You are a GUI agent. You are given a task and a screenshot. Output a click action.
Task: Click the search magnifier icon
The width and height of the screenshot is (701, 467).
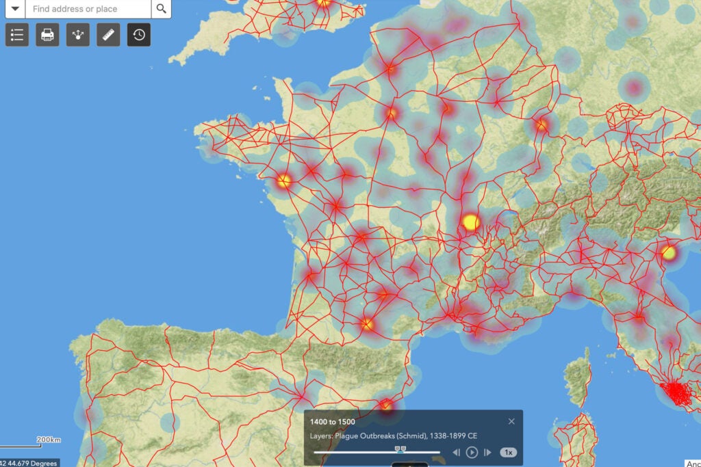tap(162, 9)
